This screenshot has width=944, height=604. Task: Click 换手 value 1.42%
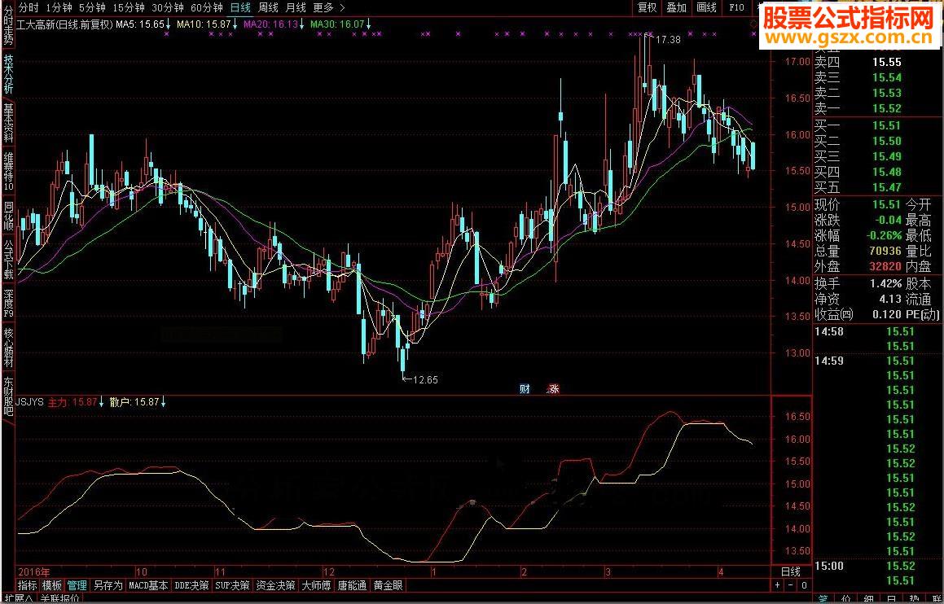[x=886, y=282]
